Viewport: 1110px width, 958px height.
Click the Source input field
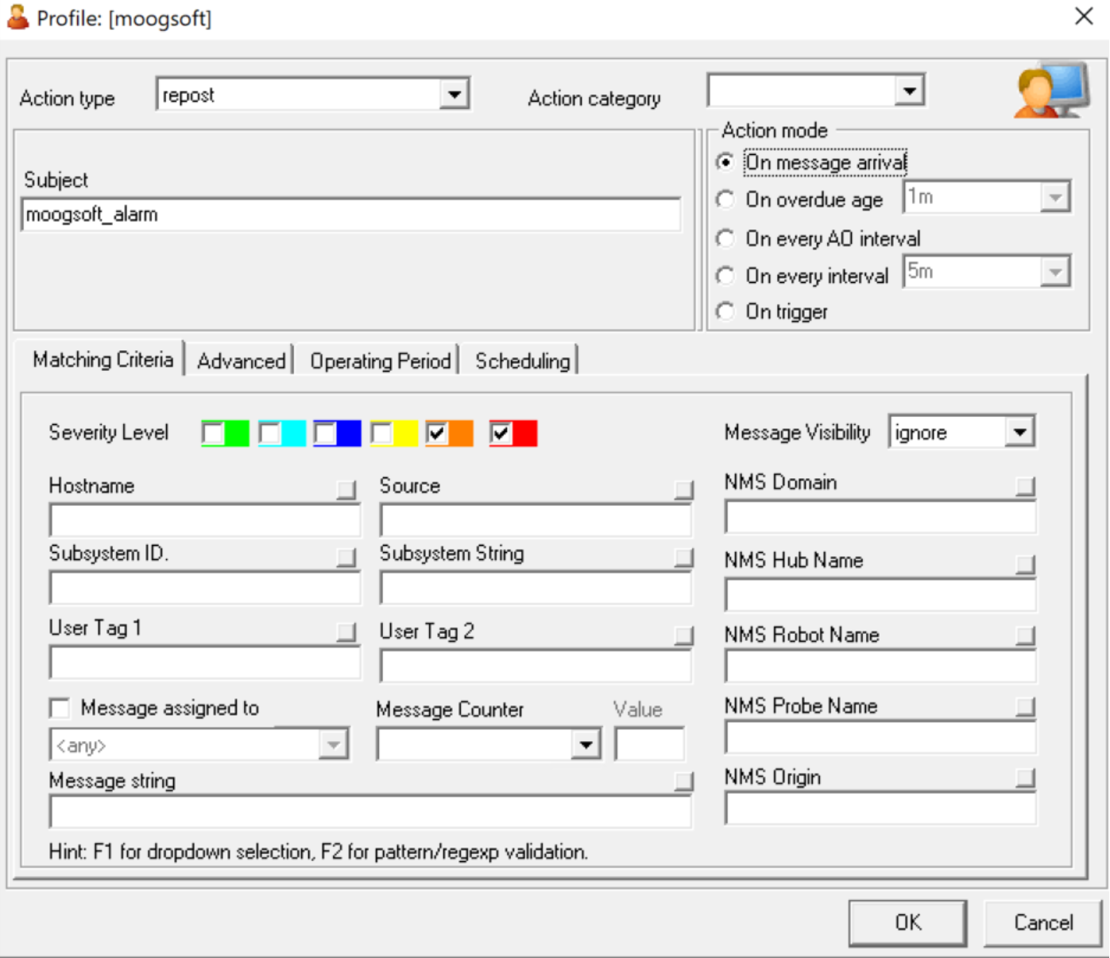[536, 520]
